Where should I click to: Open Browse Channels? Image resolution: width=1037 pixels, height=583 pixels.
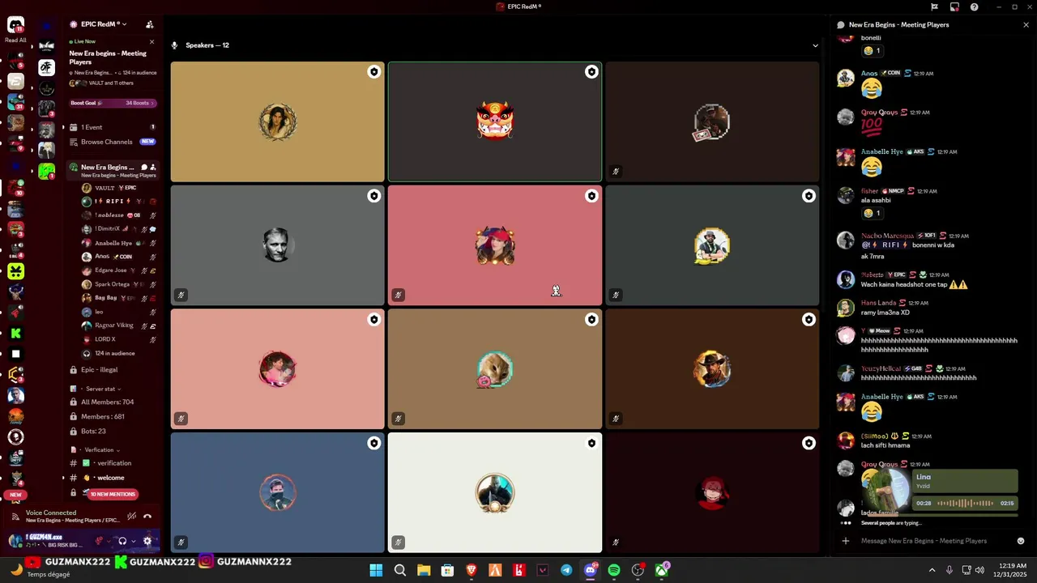pyautogui.click(x=113, y=142)
